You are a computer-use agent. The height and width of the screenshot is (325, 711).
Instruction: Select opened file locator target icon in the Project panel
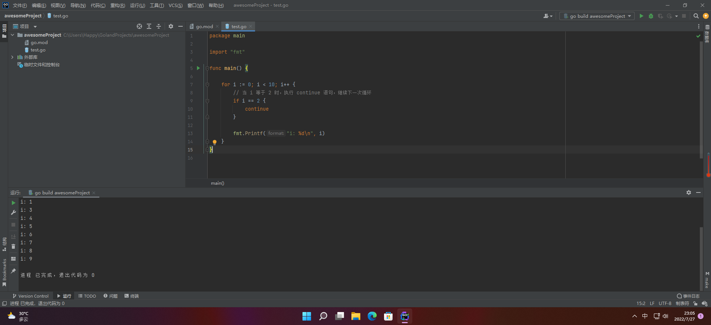pyautogui.click(x=139, y=26)
